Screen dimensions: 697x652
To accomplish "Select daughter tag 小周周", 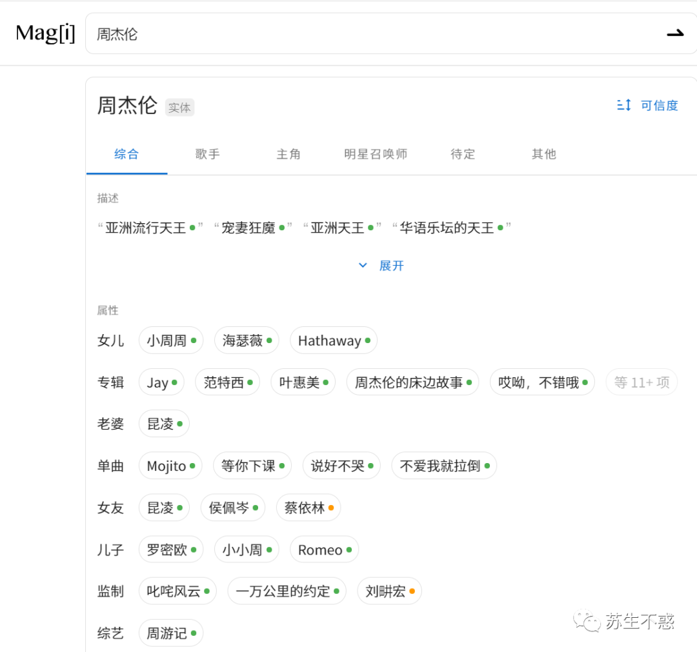I will pyautogui.click(x=171, y=341).
